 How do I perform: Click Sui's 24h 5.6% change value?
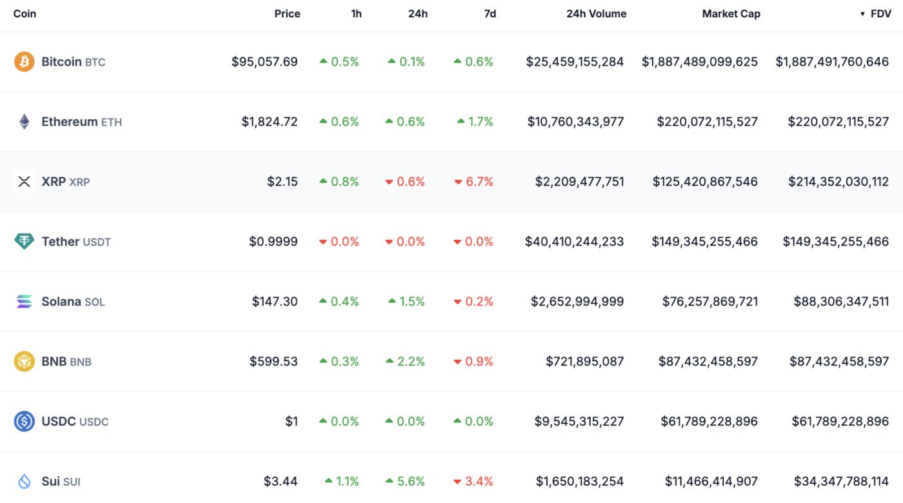(x=412, y=481)
